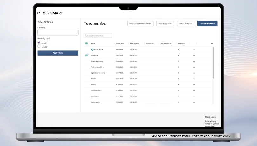Select the Level 2 hierarchy radio button
Viewport: 257px width, 146px height.
tap(39, 46)
